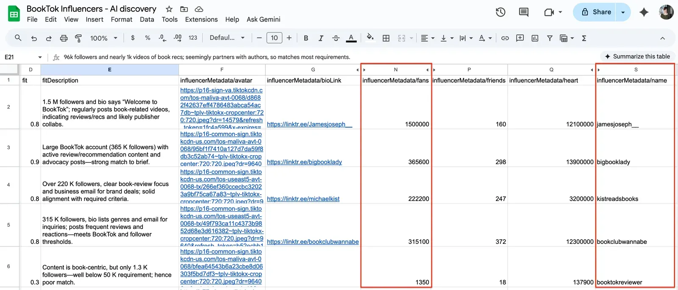Open the text color picker
The width and height of the screenshot is (678, 290).
[351, 38]
